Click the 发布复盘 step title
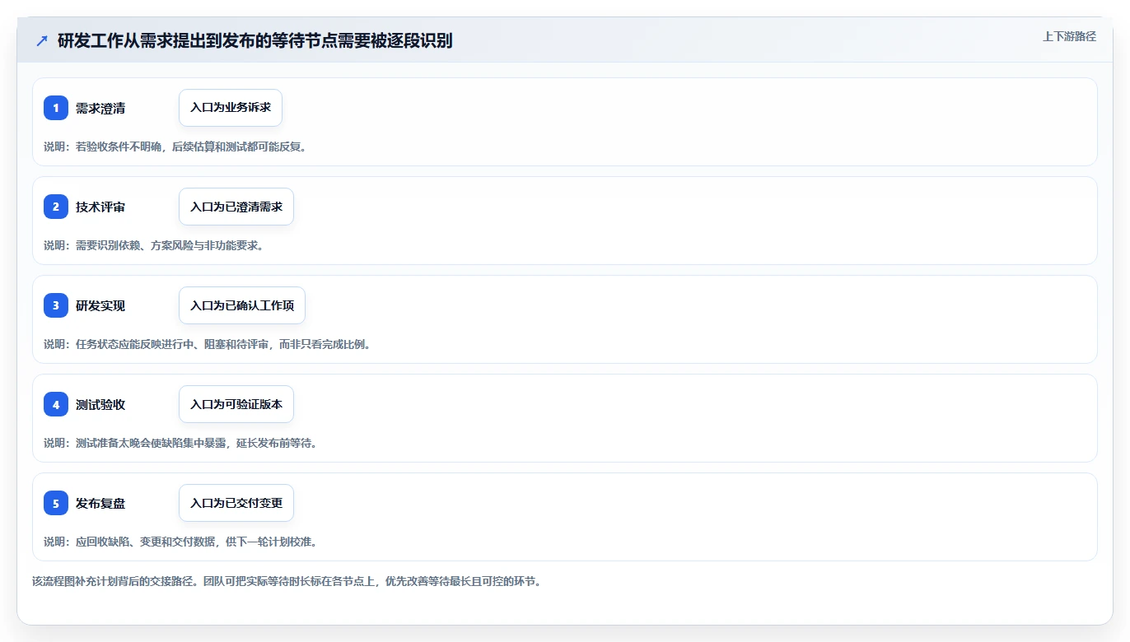 (100, 504)
